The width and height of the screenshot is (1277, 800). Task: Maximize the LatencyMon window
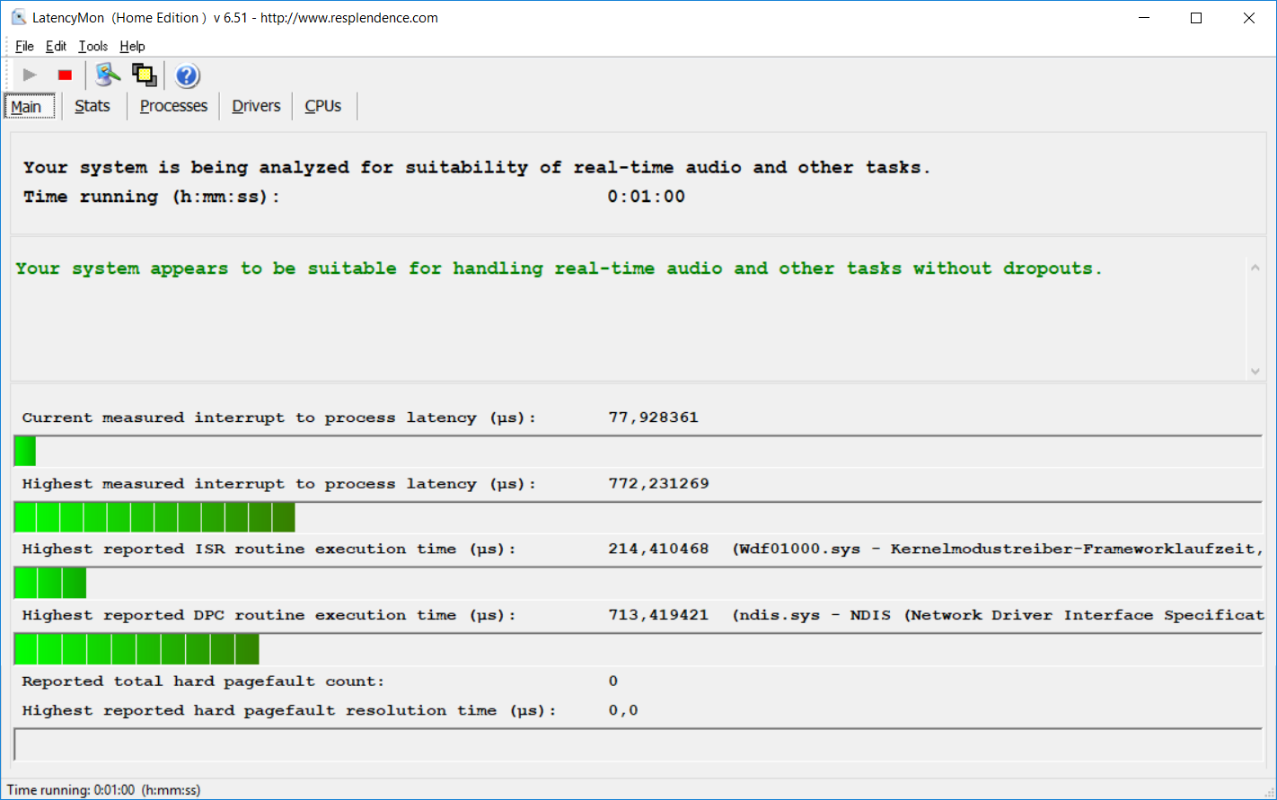1196,18
